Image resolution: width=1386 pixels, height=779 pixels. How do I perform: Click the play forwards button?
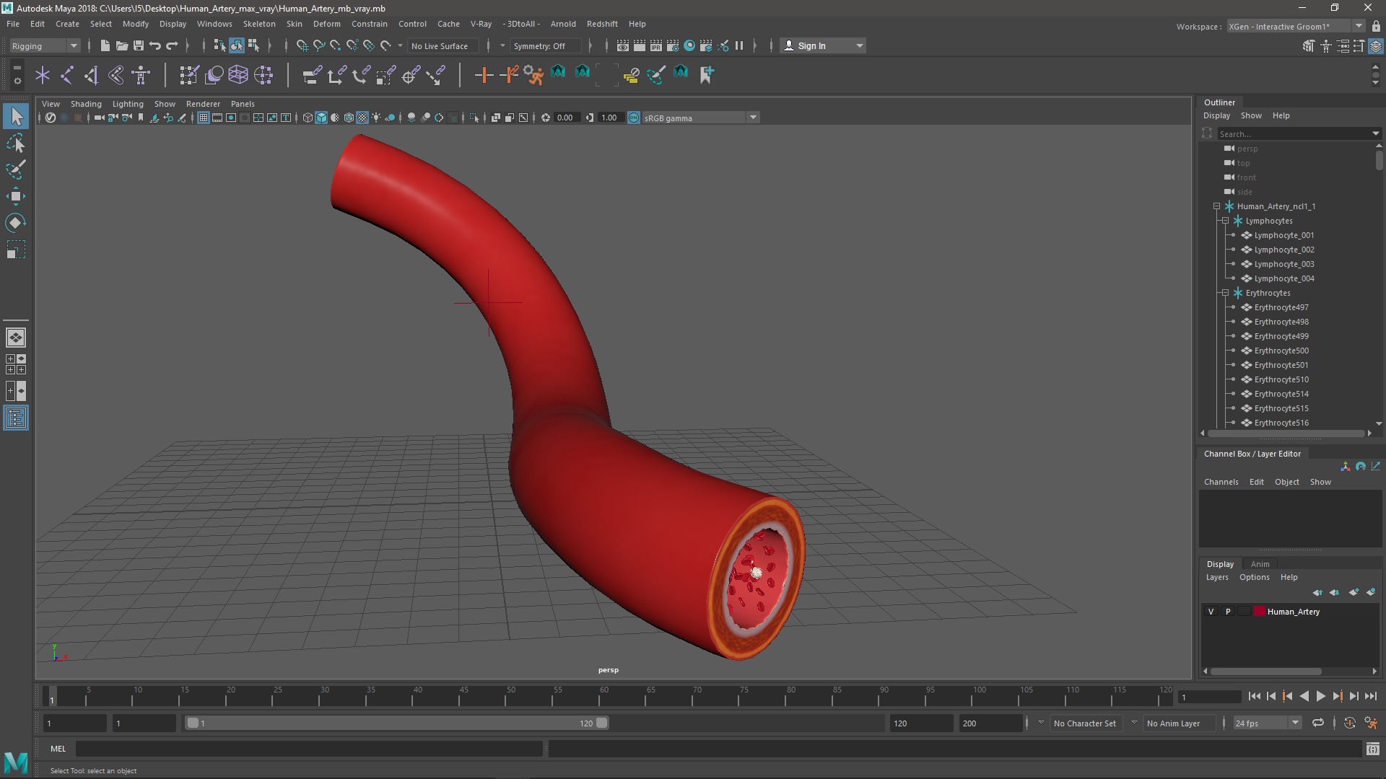[1320, 696]
